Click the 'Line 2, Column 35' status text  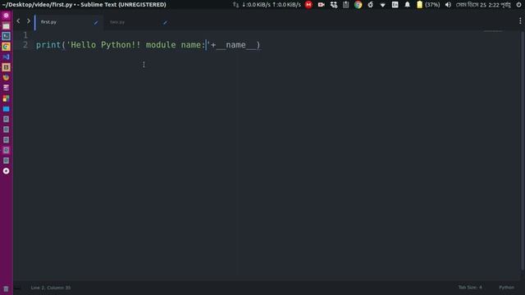click(51, 288)
